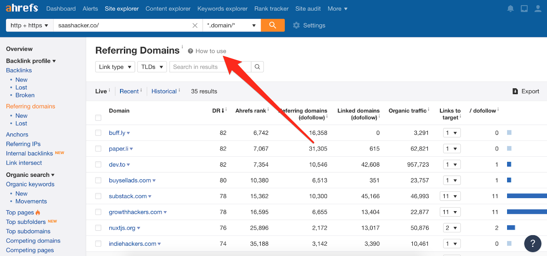Viewport: 547px width, 256px height.
Task: Open Alerts in top navigation
Action: click(x=90, y=9)
